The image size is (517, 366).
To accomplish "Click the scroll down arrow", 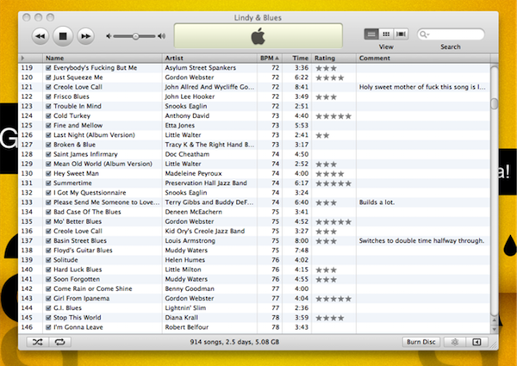I will [x=495, y=329].
